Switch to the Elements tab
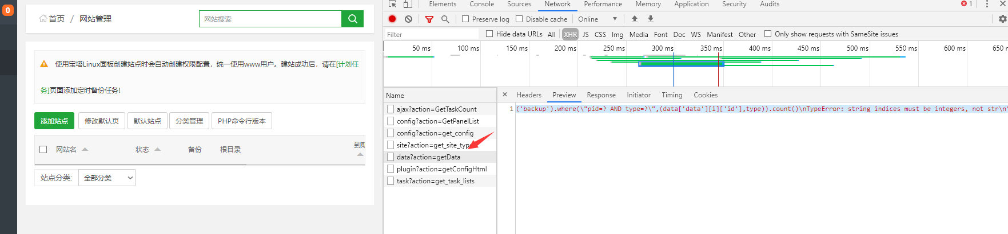This screenshot has width=1008, height=234. 443,4
